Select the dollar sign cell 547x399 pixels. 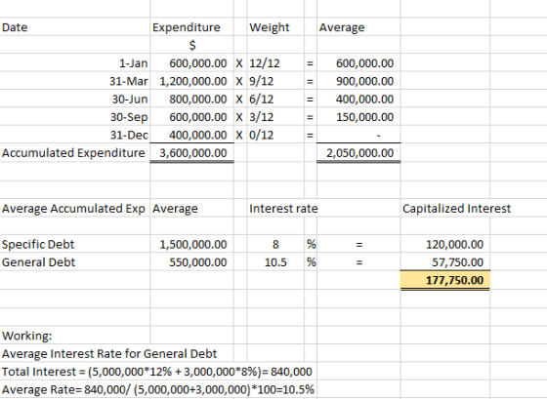click(x=192, y=45)
